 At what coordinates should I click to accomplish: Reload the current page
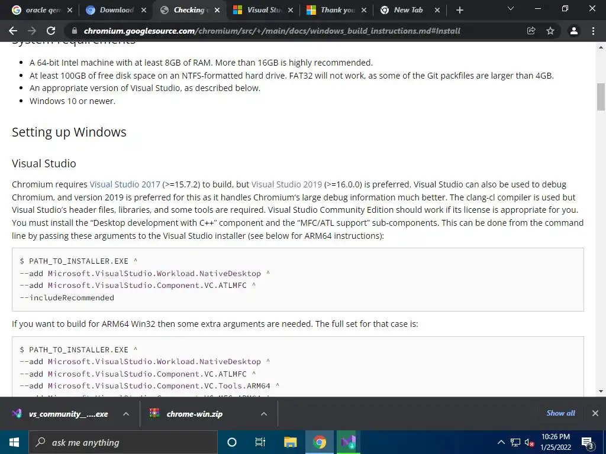[x=51, y=31]
